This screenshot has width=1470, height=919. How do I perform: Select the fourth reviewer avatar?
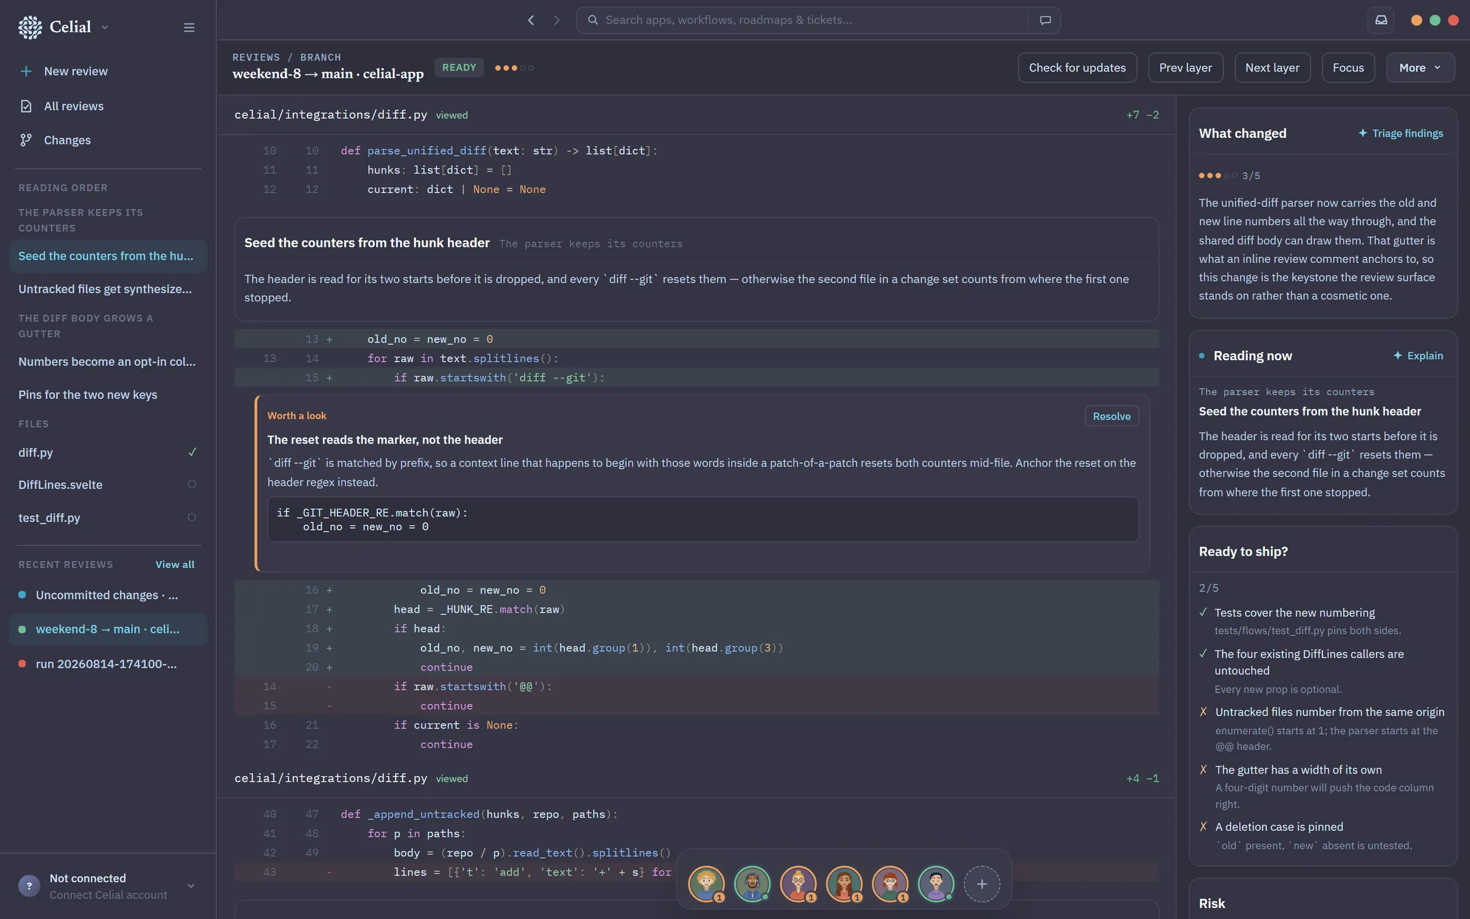pos(844,884)
